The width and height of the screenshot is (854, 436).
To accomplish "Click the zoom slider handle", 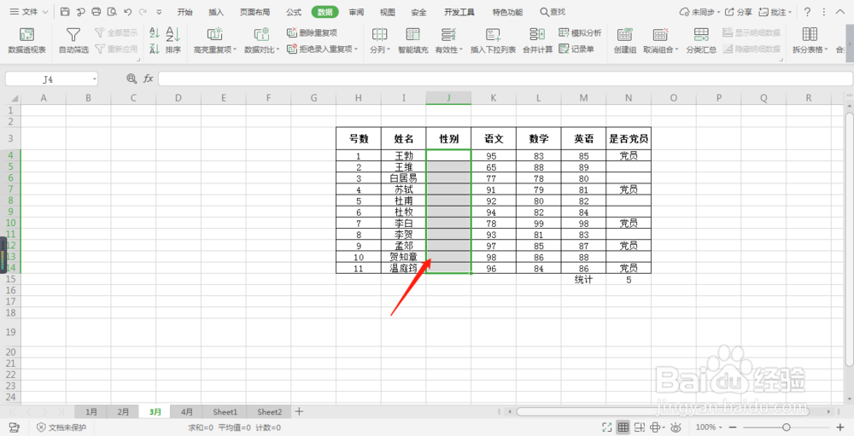I will [x=787, y=427].
